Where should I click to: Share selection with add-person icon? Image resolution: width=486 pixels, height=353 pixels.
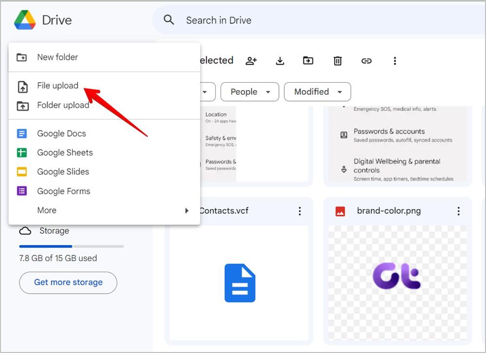pos(251,61)
